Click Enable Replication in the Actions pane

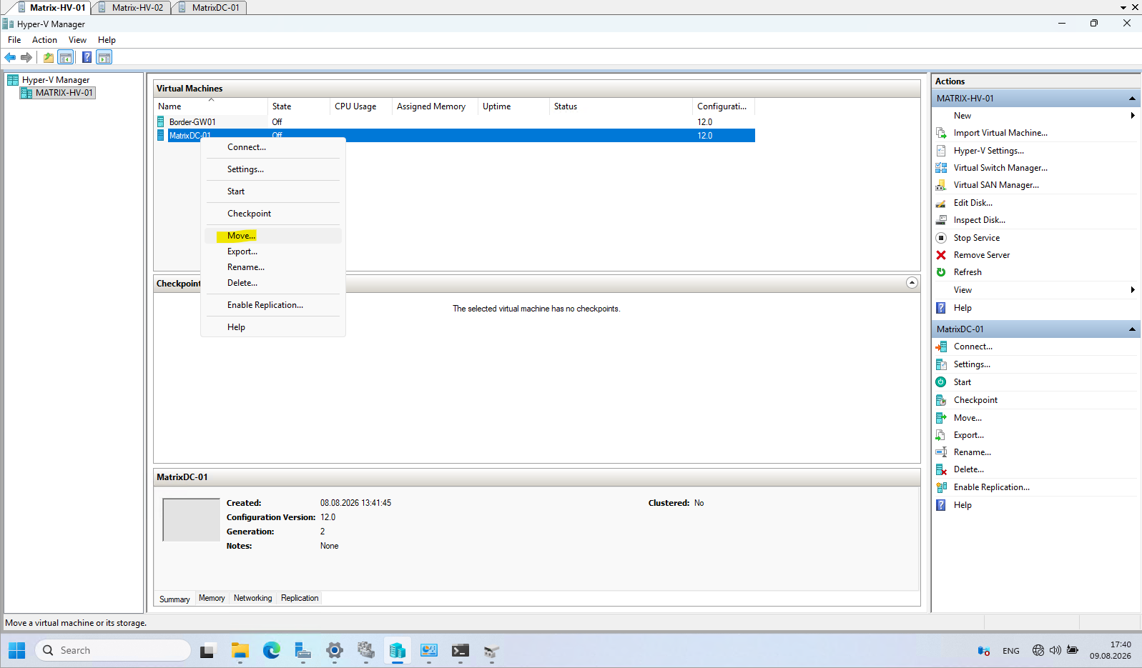pyautogui.click(x=991, y=487)
